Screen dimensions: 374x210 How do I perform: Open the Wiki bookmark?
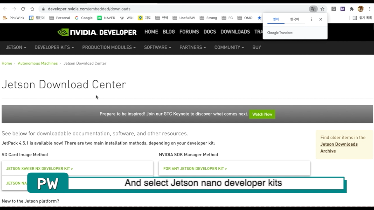[127, 18]
